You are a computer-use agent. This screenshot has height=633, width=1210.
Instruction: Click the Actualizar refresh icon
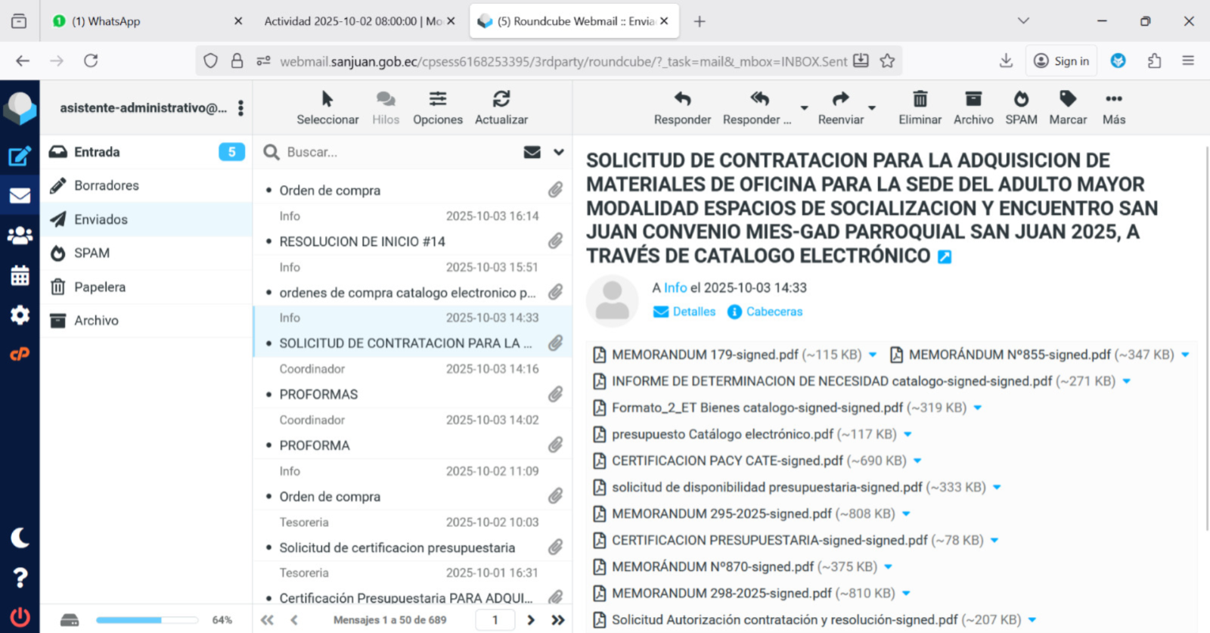click(501, 107)
